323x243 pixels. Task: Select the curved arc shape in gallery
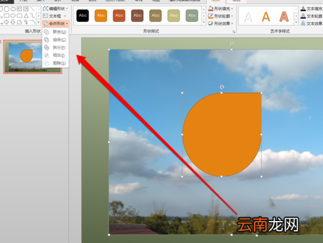tap(32, 22)
